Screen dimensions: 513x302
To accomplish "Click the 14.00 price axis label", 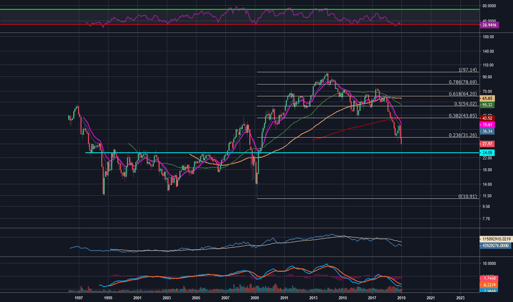I will (488, 184).
